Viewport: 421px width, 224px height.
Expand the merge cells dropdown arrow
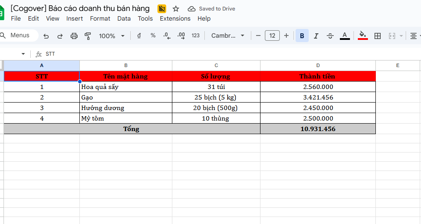(401, 36)
